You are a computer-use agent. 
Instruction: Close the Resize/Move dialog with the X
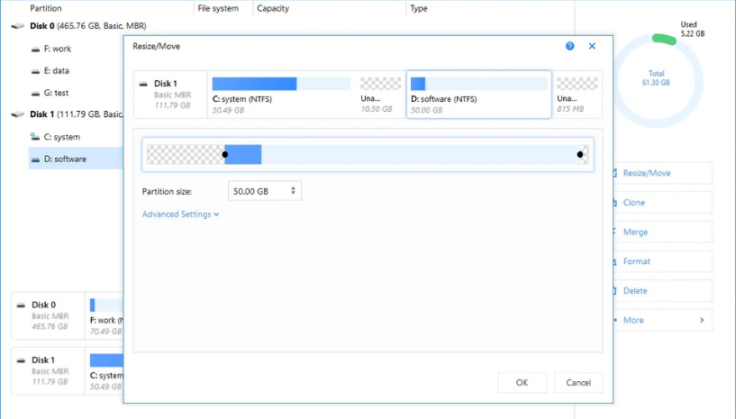click(592, 46)
